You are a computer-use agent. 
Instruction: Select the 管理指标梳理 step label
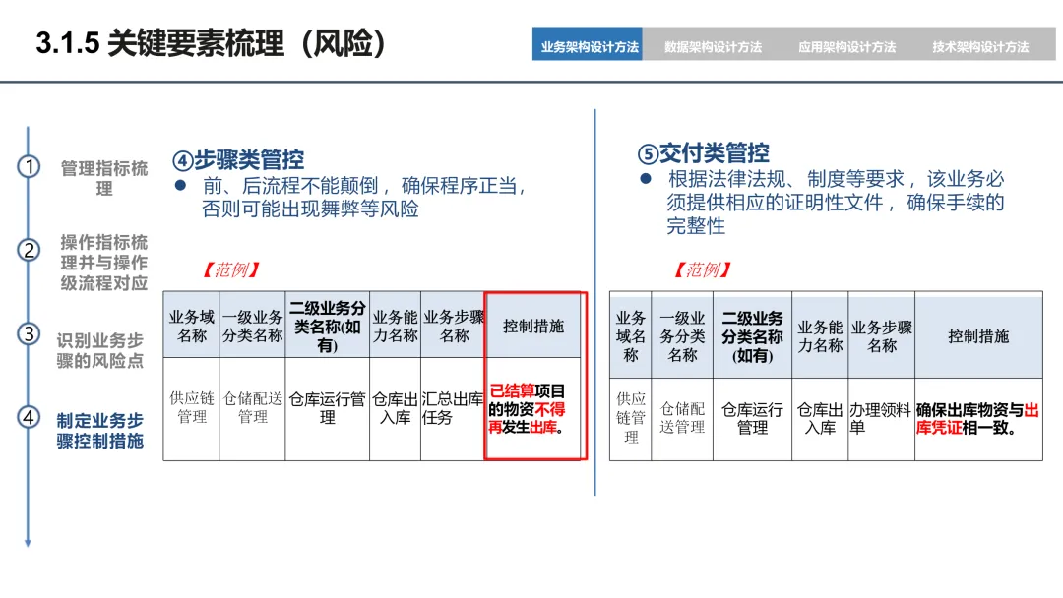coord(103,178)
